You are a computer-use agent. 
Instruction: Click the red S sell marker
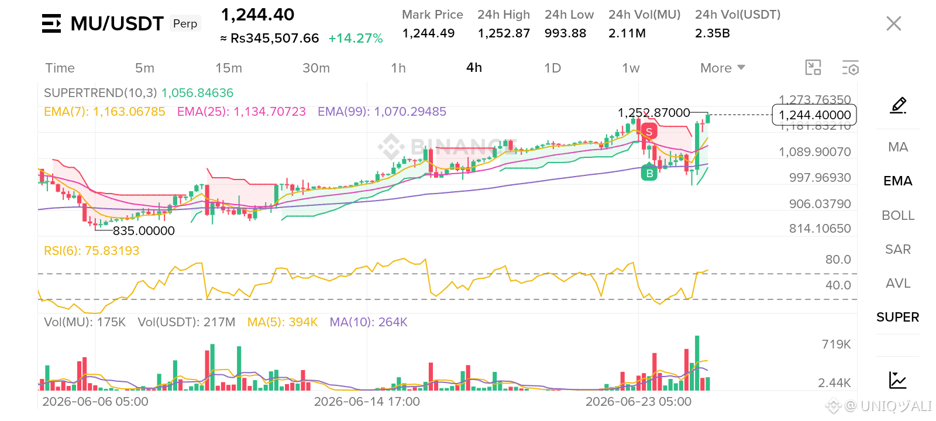(x=649, y=132)
